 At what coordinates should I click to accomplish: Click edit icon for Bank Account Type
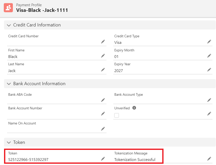point(209,100)
